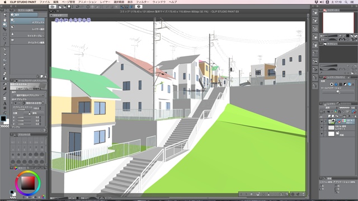Select the Eyedropper tool

pyautogui.click(x=4, y=44)
